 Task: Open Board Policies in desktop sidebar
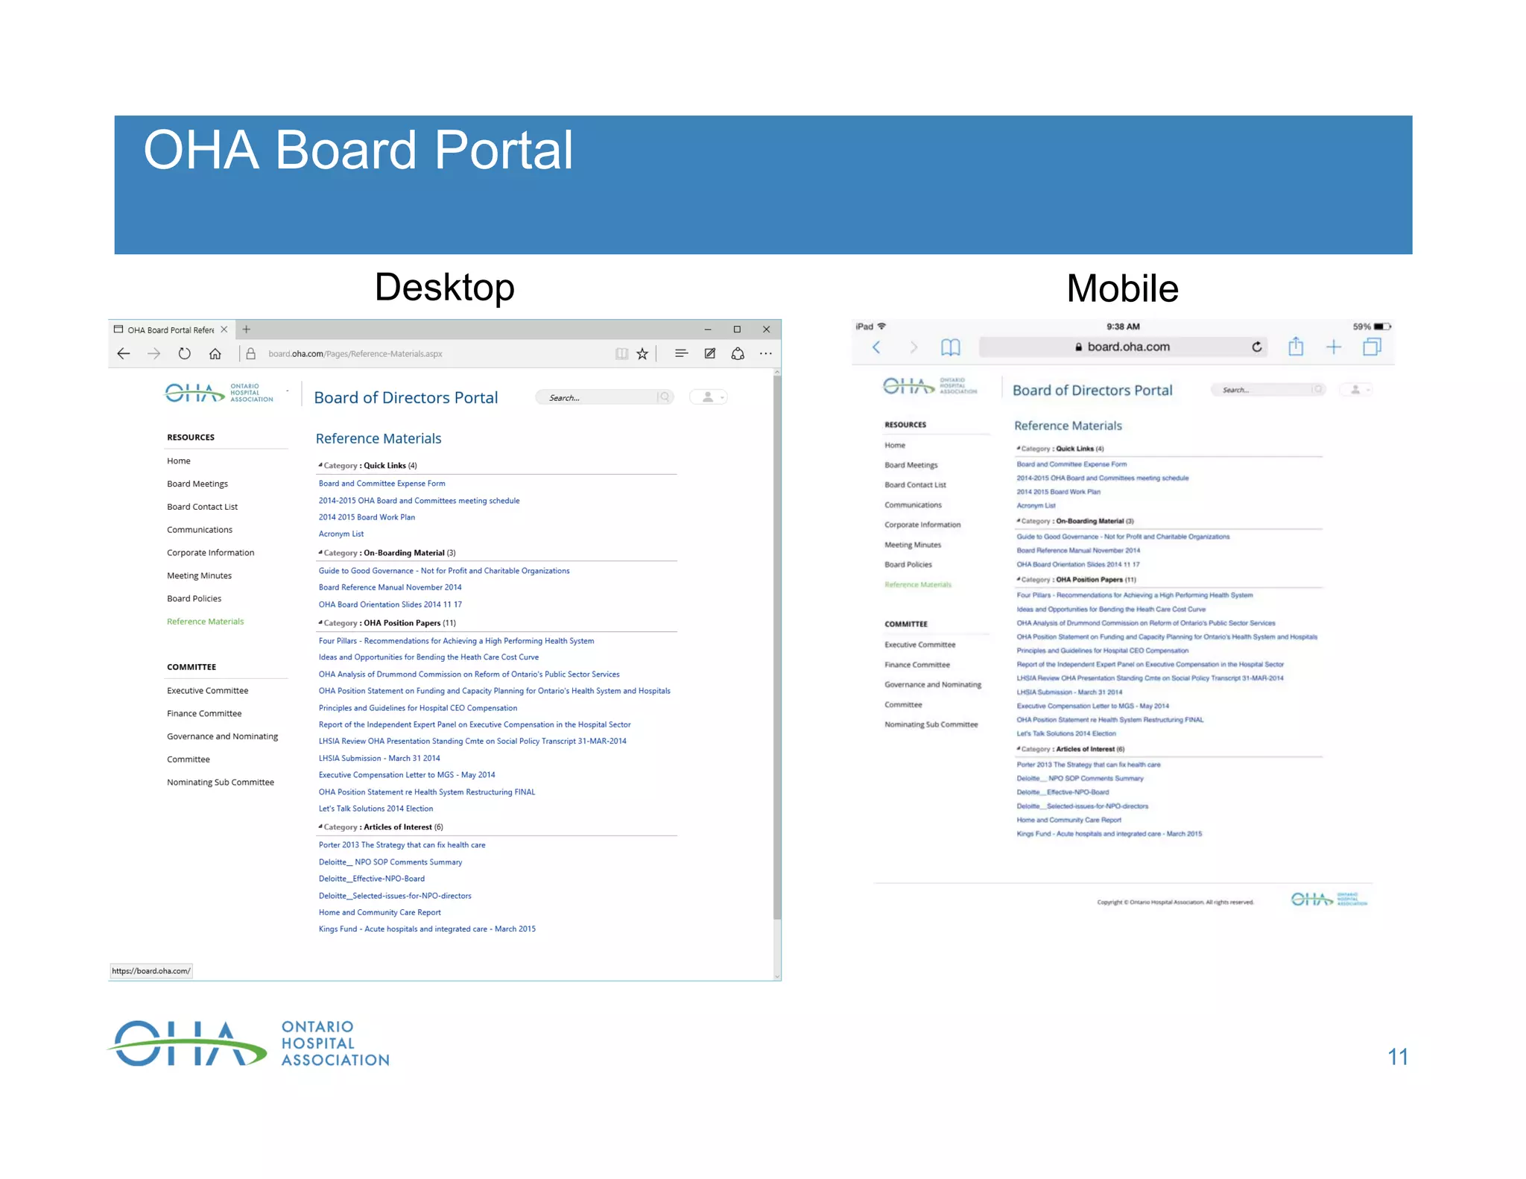pyautogui.click(x=194, y=598)
